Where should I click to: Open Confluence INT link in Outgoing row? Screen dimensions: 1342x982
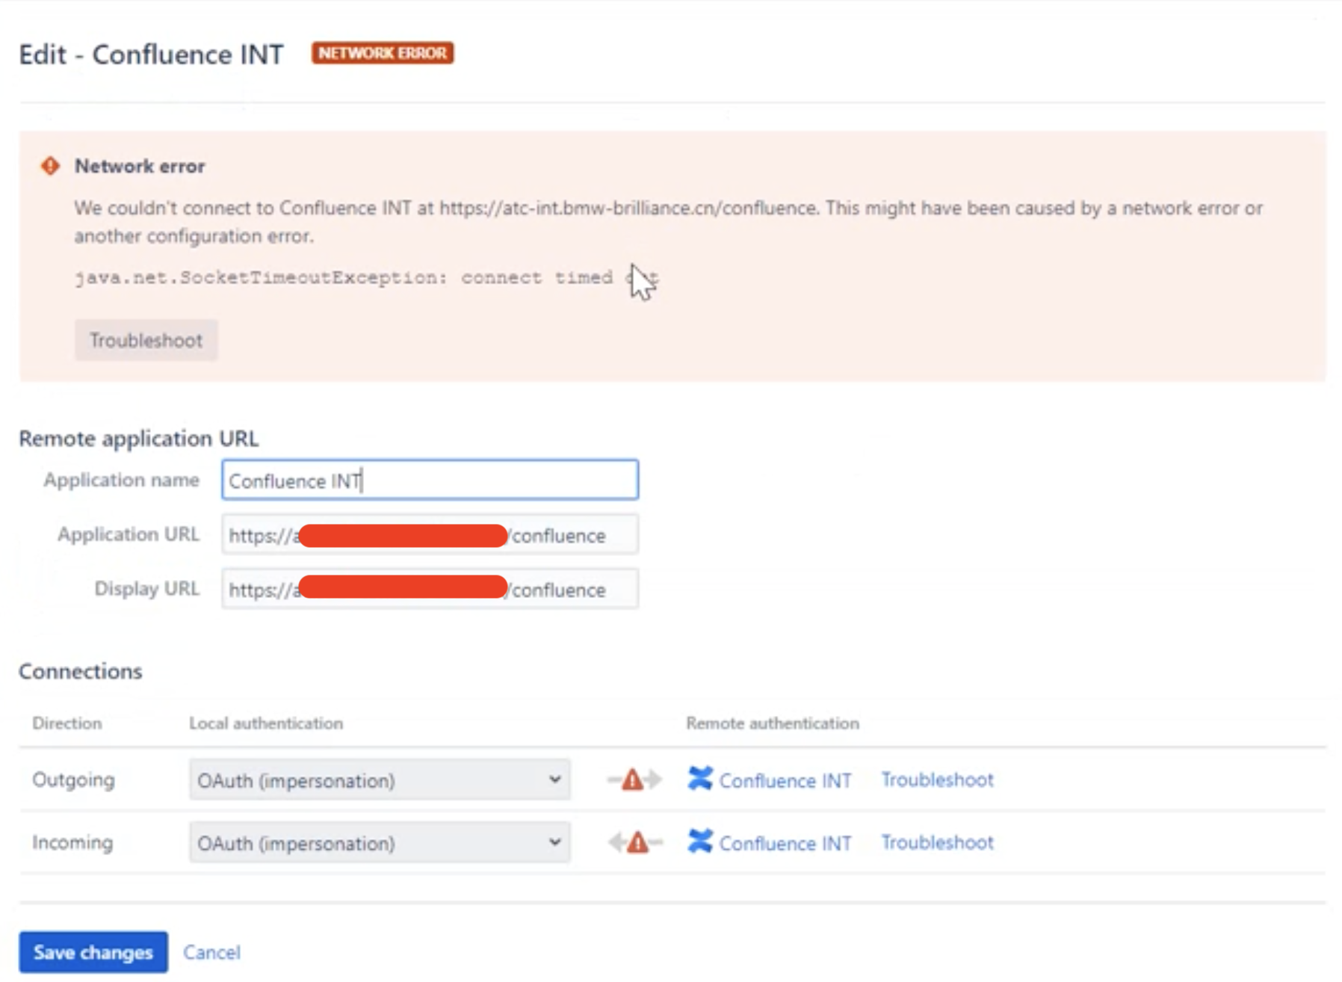pyautogui.click(x=785, y=780)
